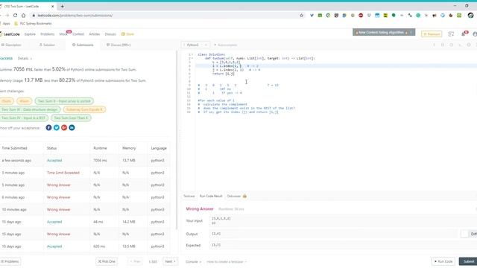Share acceptance on Google Plus
Screen dimensions: 477x268
click(x=64, y=127)
